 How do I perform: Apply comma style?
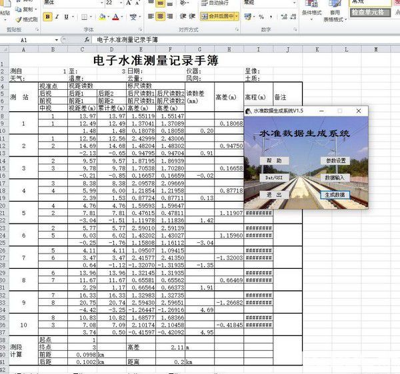(271, 17)
